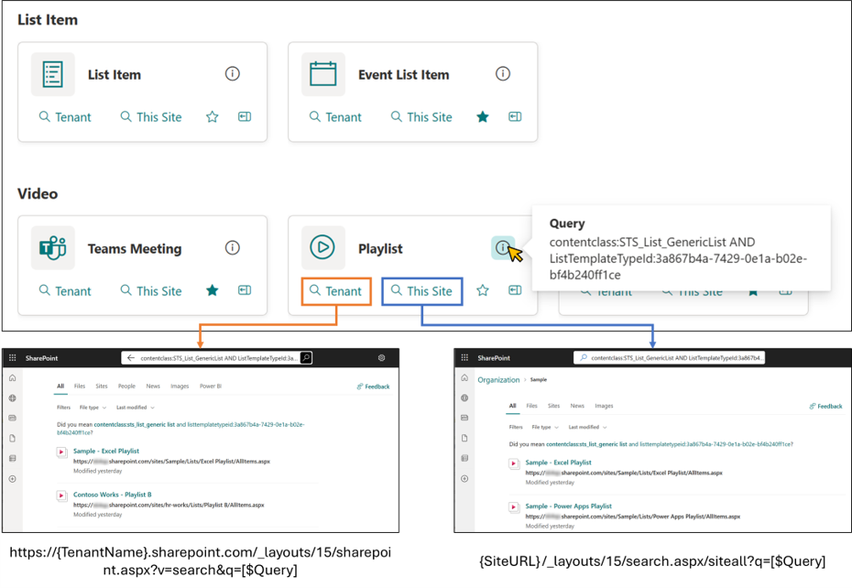
Task: Expand Last modified filter in right SharePoint window
Action: click(x=587, y=427)
